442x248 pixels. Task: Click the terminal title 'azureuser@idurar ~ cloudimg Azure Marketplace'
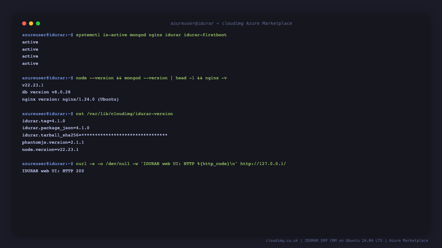[x=231, y=23]
